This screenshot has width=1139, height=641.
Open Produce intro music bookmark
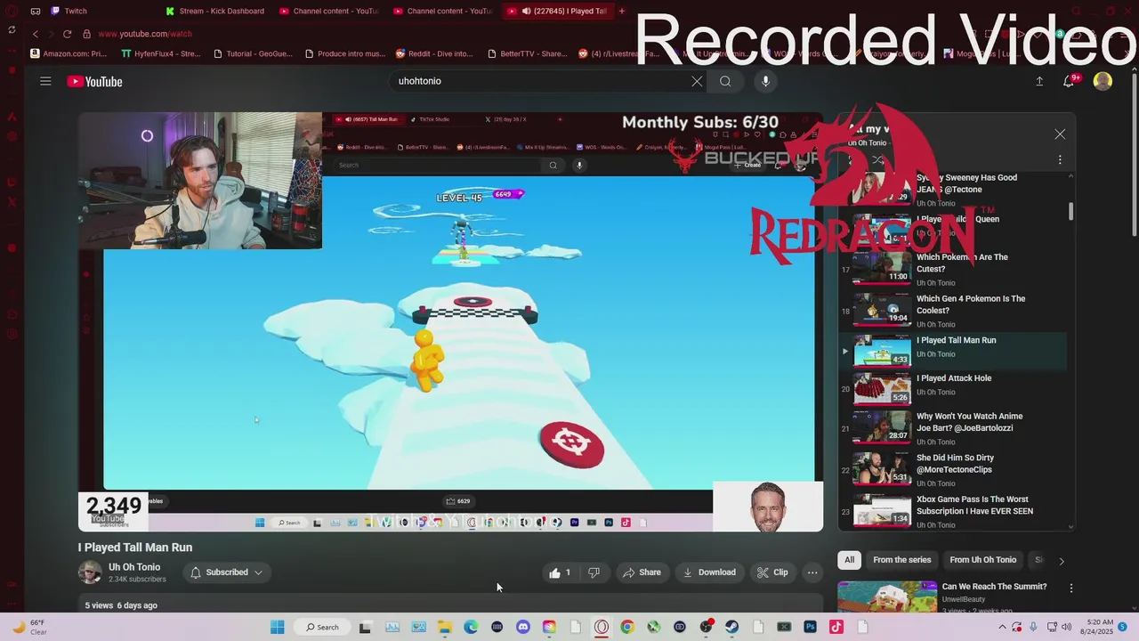tap(345, 53)
